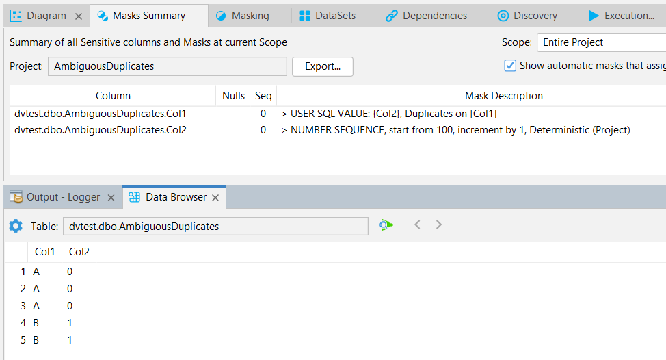Click Seq value 0 for Col2 mask
This screenshot has height=360, width=666.
(263, 130)
